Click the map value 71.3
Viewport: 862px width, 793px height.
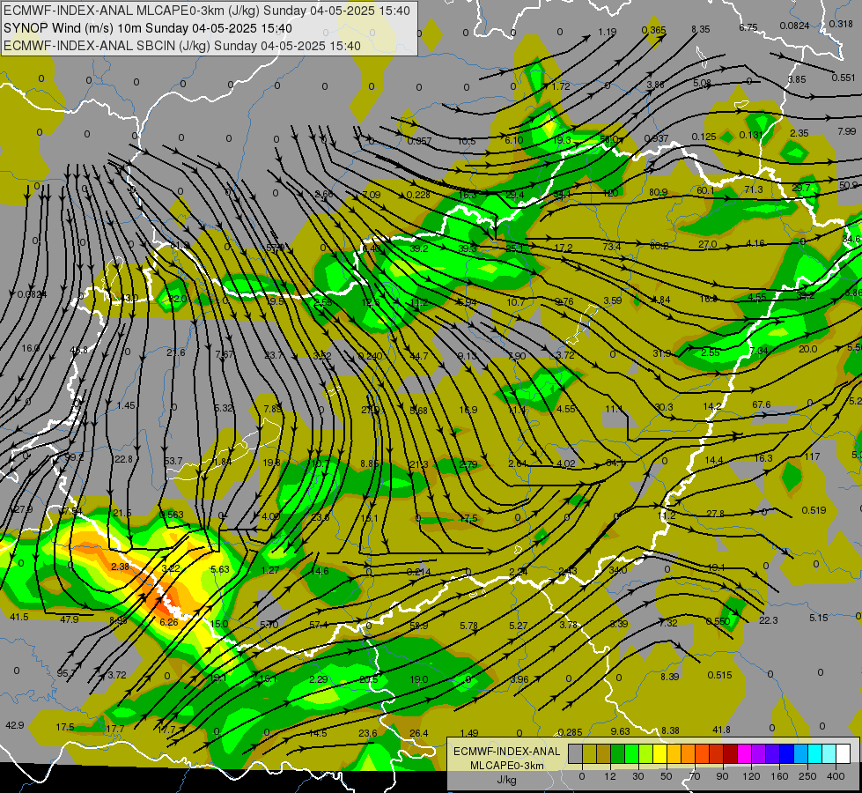click(x=753, y=189)
